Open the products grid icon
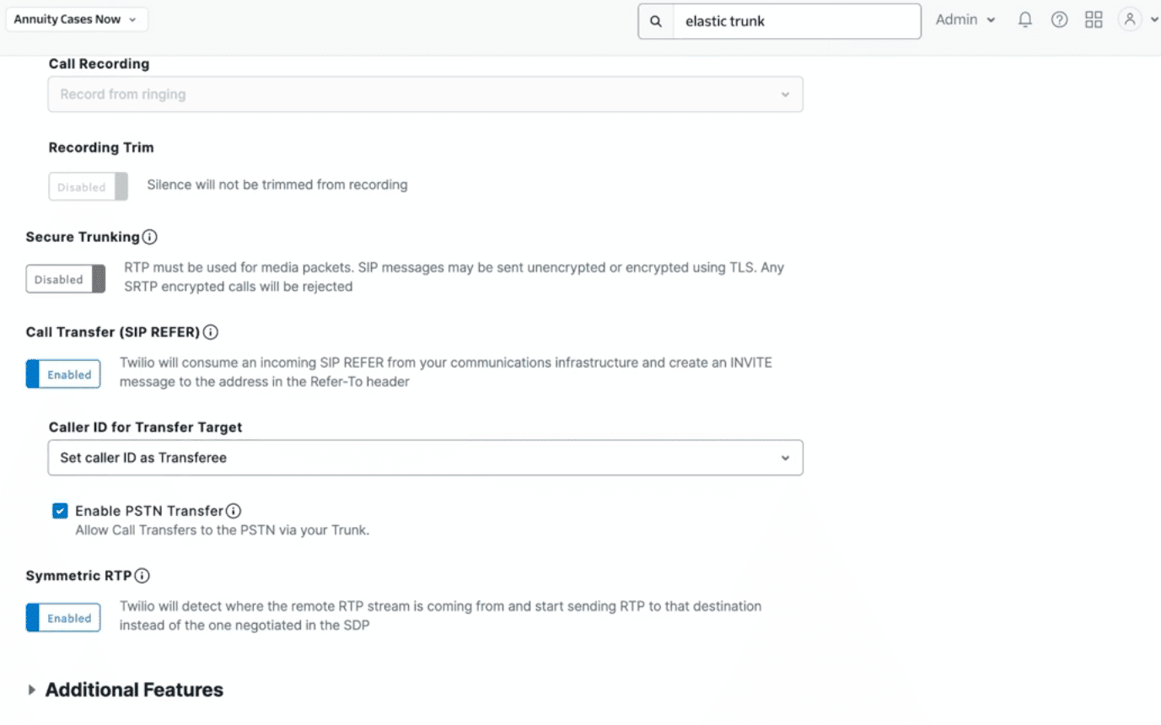 tap(1094, 20)
